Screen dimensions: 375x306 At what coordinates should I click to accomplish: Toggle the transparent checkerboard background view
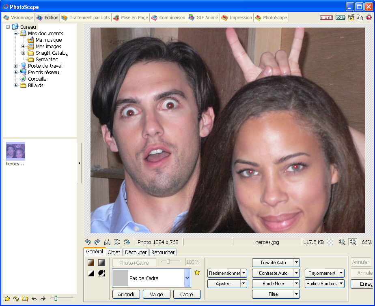(329, 242)
